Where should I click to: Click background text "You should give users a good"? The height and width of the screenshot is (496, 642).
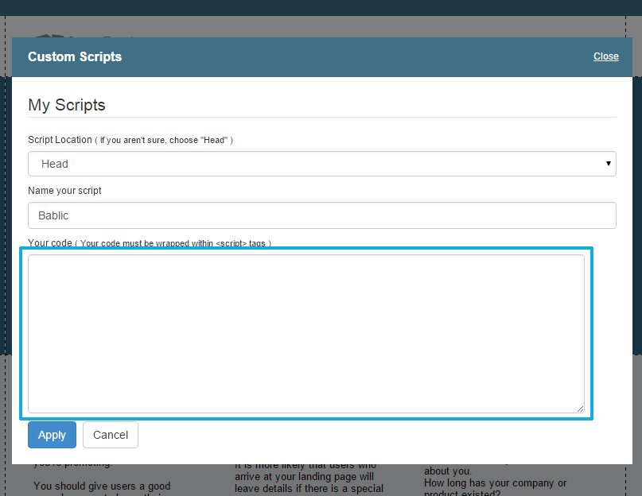[102, 486]
